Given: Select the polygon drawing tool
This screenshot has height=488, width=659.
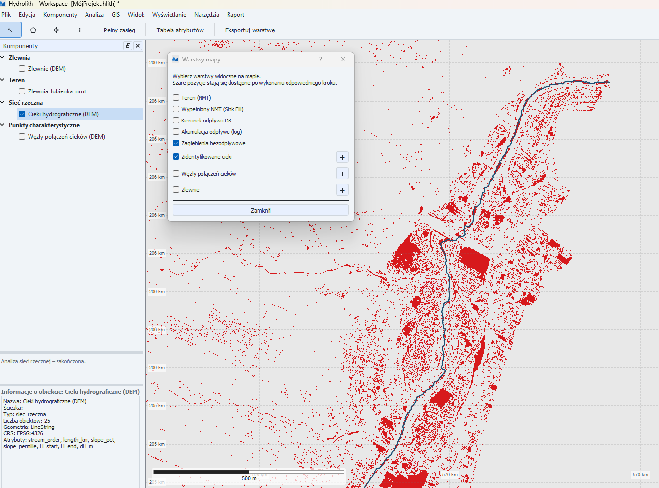Looking at the screenshot, I should (33, 30).
